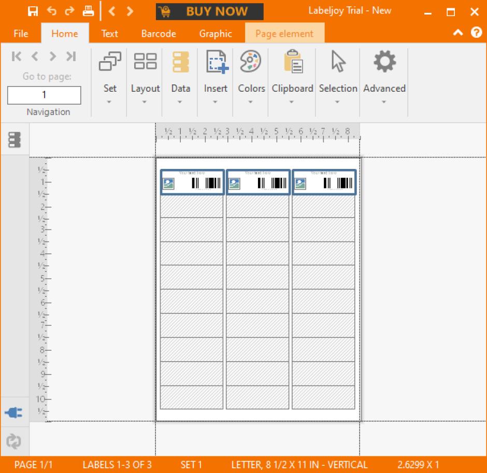Click the 2.6299 X 1 label size text
Viewport: 487px width, 473px height.
418,465
